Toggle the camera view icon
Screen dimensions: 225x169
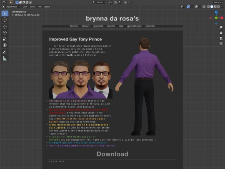[221, 38]
